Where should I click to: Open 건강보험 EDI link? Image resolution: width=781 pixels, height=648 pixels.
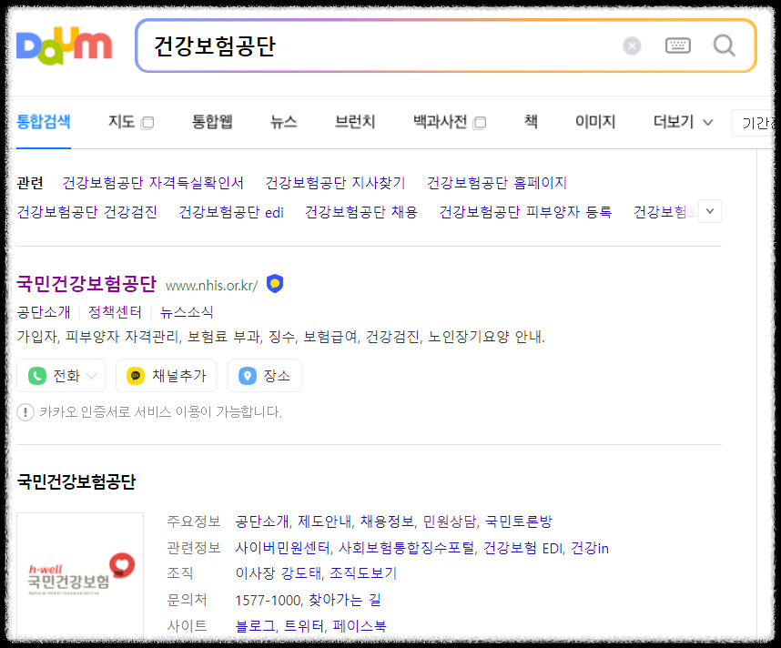pyautogui.click(x=523, y=548)
